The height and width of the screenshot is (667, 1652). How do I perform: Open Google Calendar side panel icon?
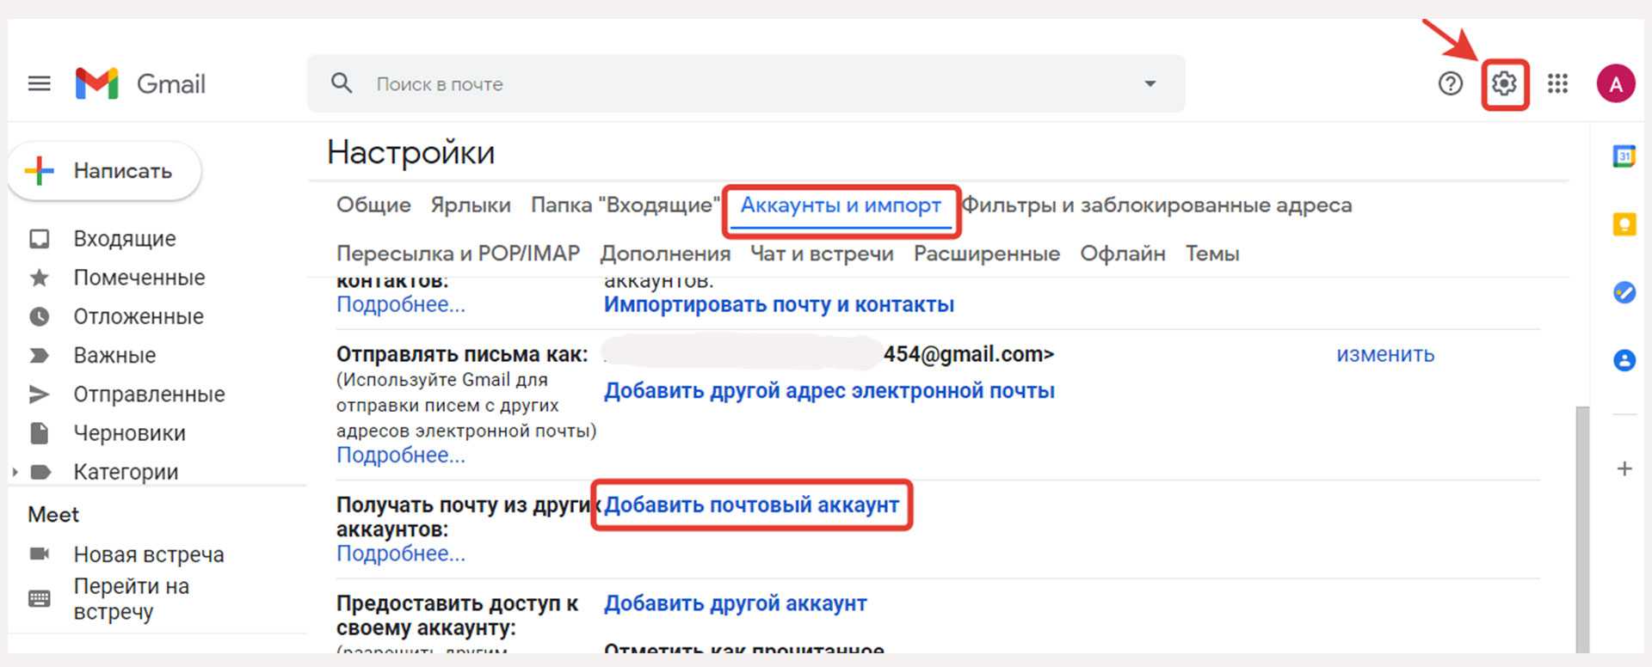point(1624,156)
